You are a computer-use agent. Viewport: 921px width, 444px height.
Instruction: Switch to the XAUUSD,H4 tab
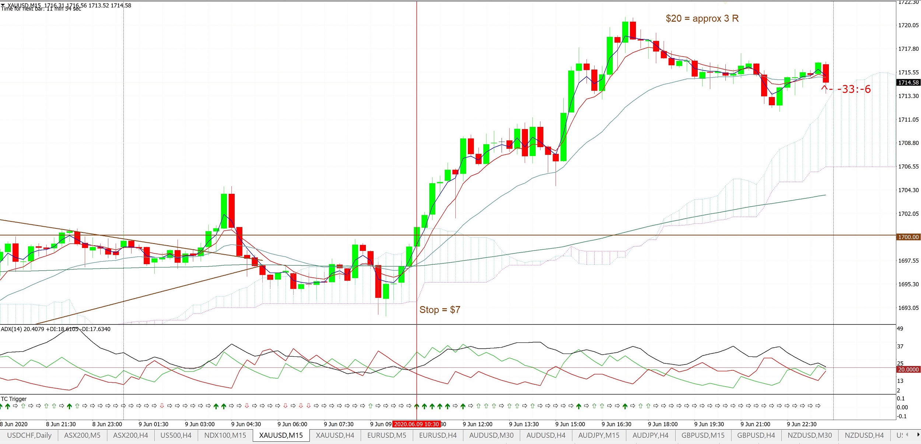pos(335,435)
